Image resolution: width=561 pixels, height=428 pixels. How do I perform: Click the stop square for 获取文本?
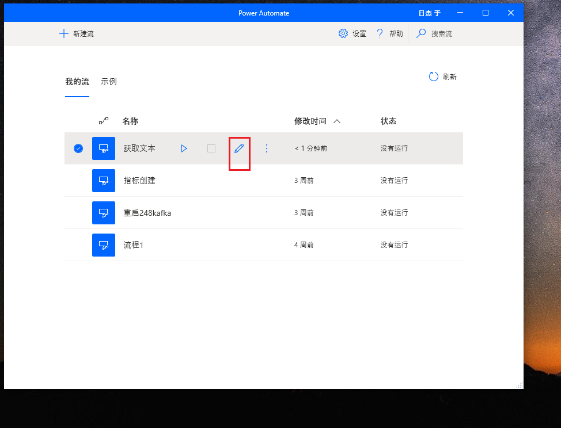tap(211, 148)
